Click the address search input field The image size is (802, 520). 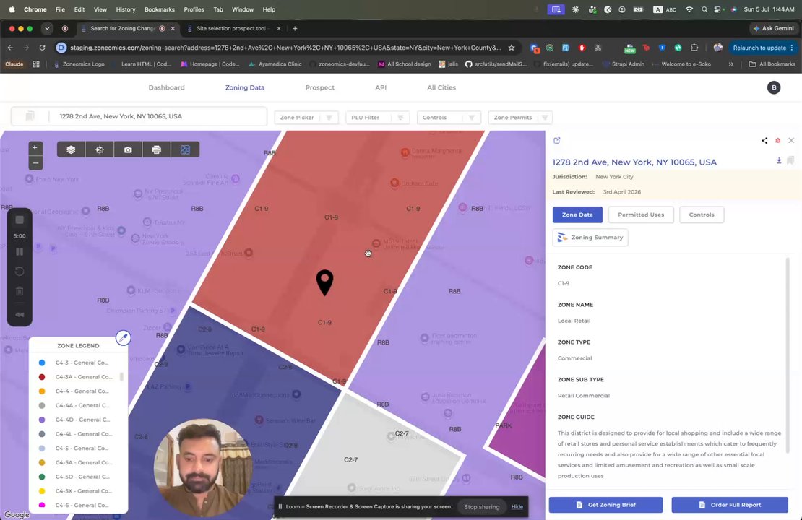(x=157, y=116)
